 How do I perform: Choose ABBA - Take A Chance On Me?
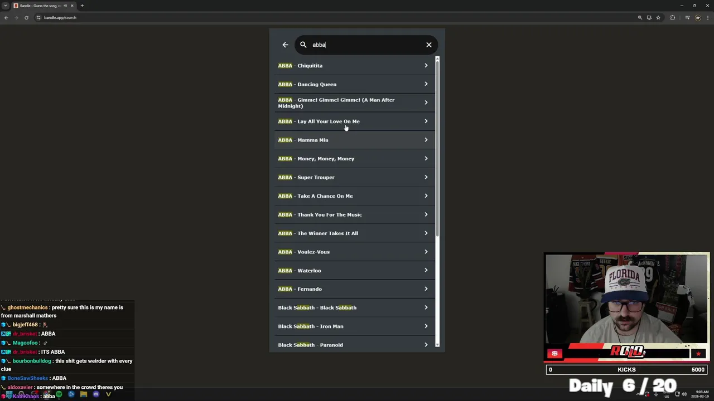[x=354, y=196]
